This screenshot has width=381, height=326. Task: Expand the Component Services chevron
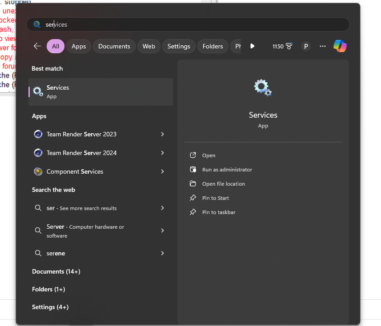coord(162,171)
